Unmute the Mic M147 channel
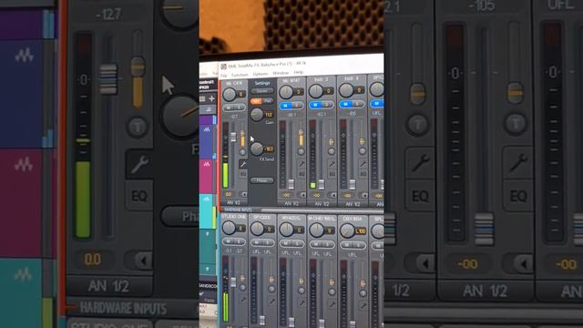 click(285, 106)
